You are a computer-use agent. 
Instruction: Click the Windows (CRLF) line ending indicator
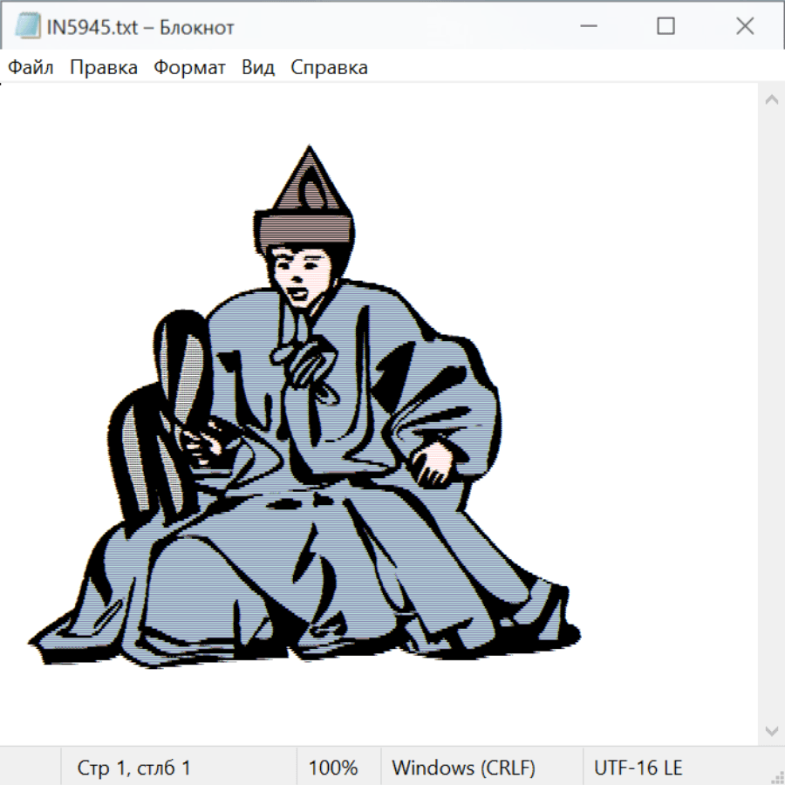pyautogui.click(x=463, y=768)
